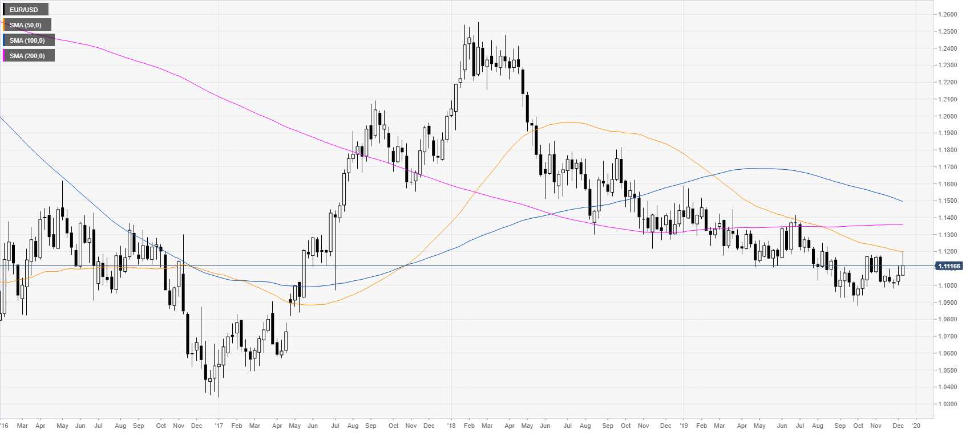Click the 1.0800 price axis label
This screenshot has width=974, height=433.
point(947,320)
